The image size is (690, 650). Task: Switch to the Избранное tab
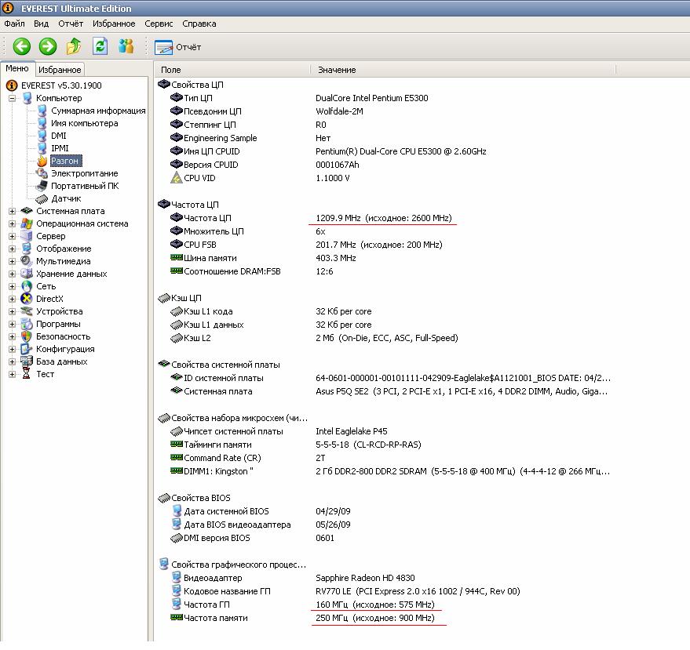(60, 70)
